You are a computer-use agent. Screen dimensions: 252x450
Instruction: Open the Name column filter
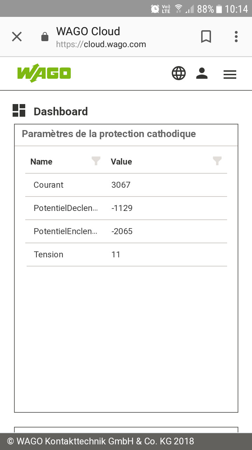coord(96,161)
